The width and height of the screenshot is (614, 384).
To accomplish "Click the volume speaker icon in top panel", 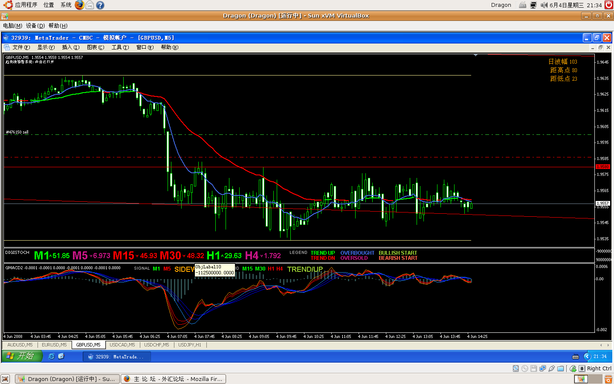I will (544, 5).
